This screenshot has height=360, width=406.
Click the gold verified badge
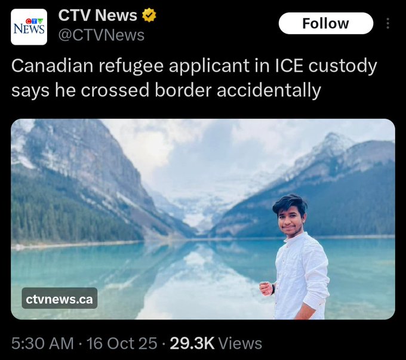tap(149, 15)
